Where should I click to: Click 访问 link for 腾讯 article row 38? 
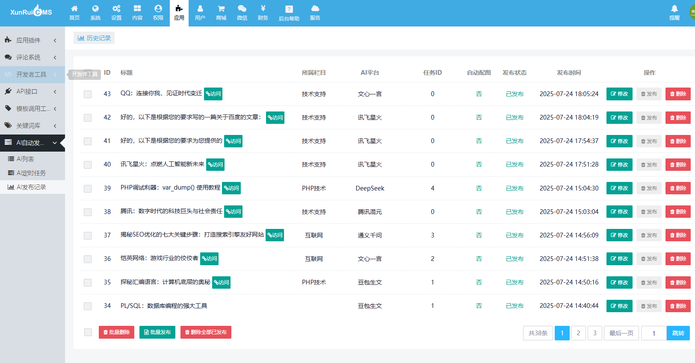coord(234,211)
